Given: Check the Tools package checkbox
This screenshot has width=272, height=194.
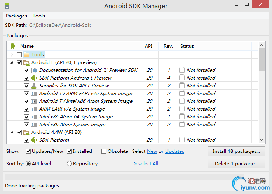Looking at the screenshot, I should [x=19, y=55].
